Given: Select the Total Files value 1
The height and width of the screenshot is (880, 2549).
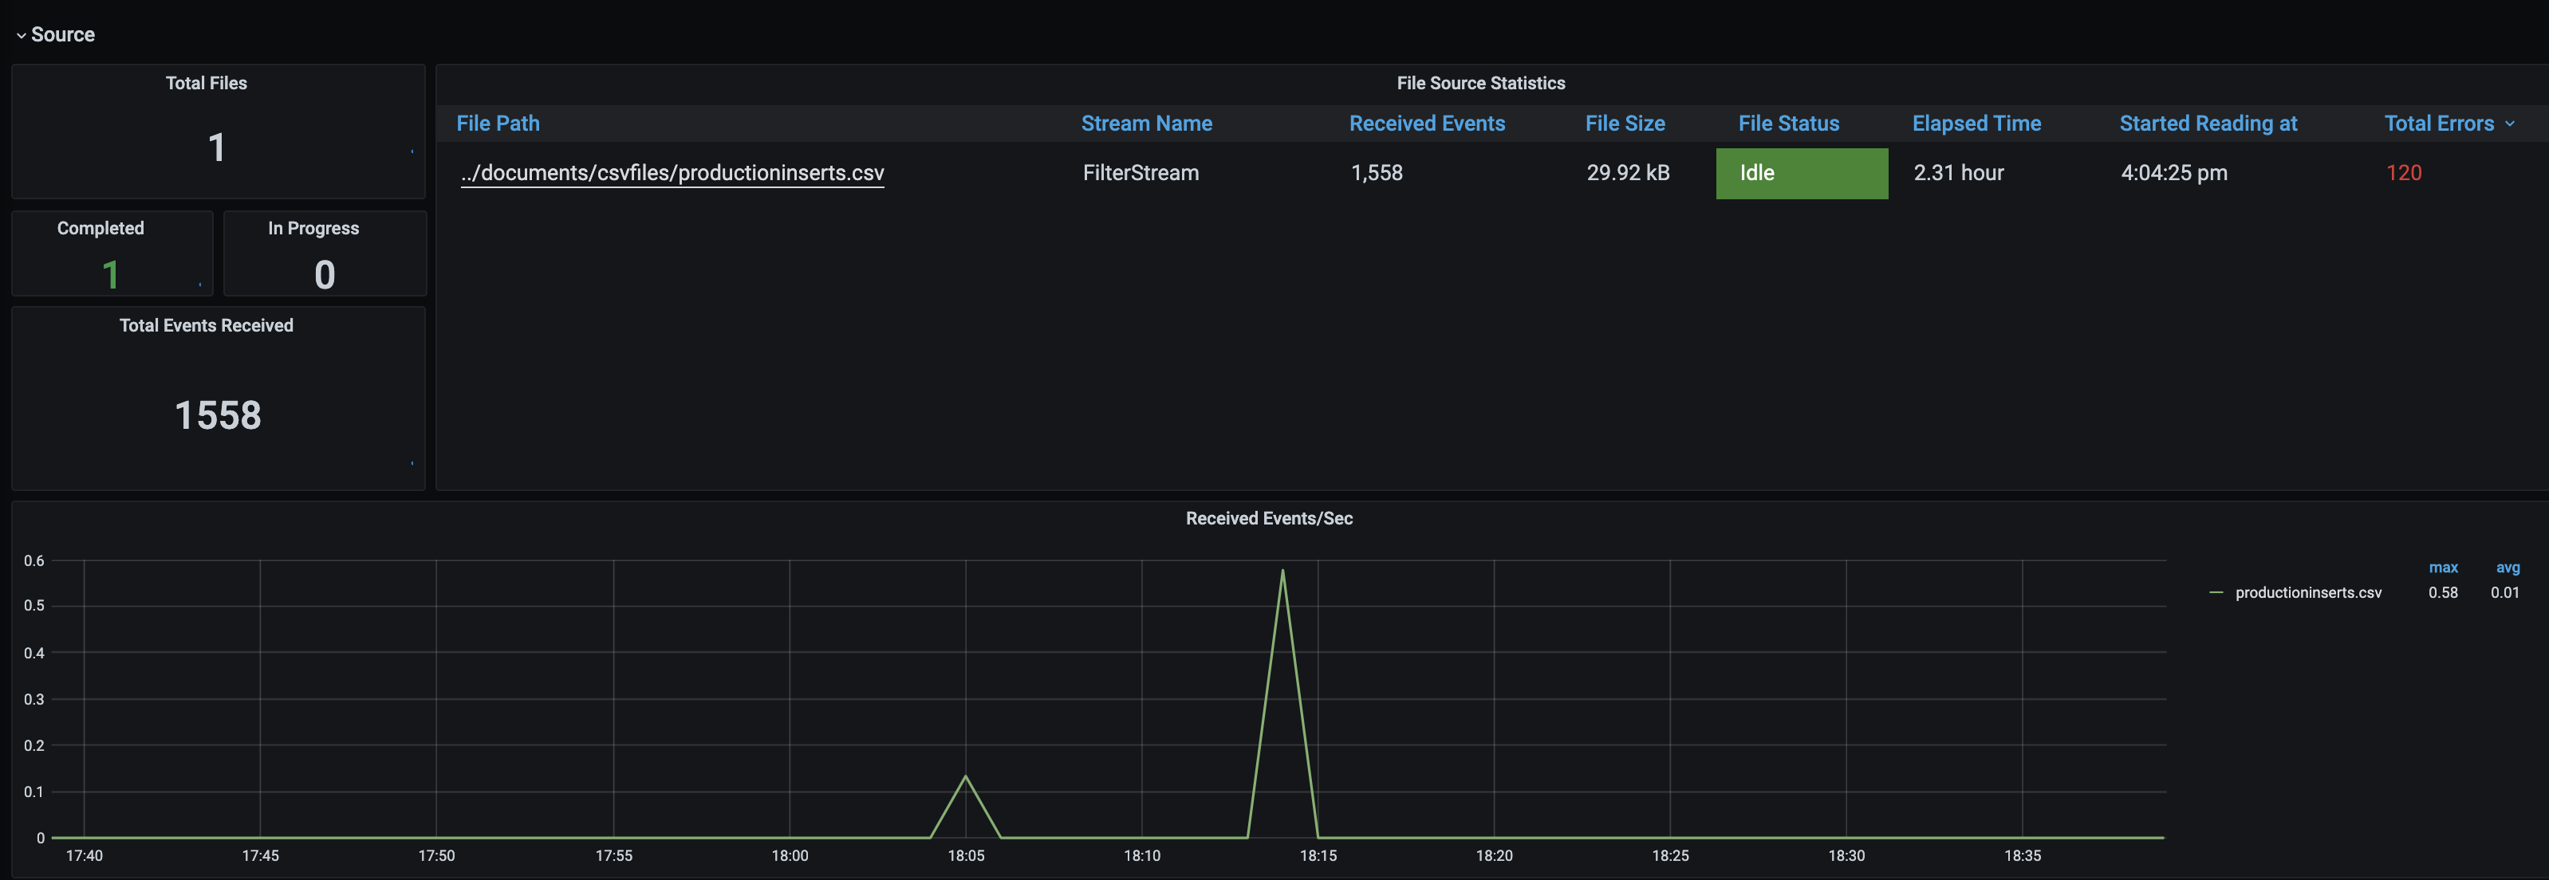Looking at the screenshot, I should [x=217, y=148].
